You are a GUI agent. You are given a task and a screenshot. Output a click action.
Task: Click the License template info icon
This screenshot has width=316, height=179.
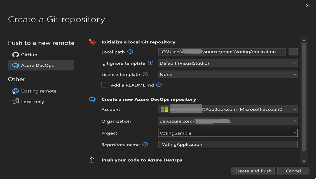[x=146, y=74]
